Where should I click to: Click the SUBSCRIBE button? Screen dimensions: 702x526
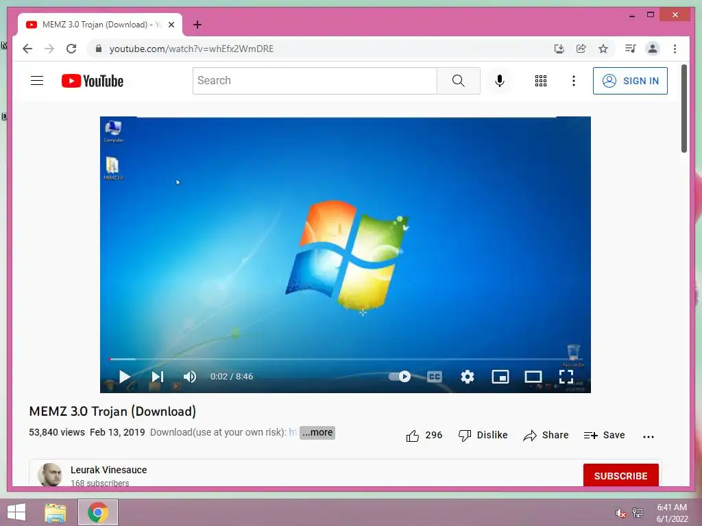pos(620,476)
